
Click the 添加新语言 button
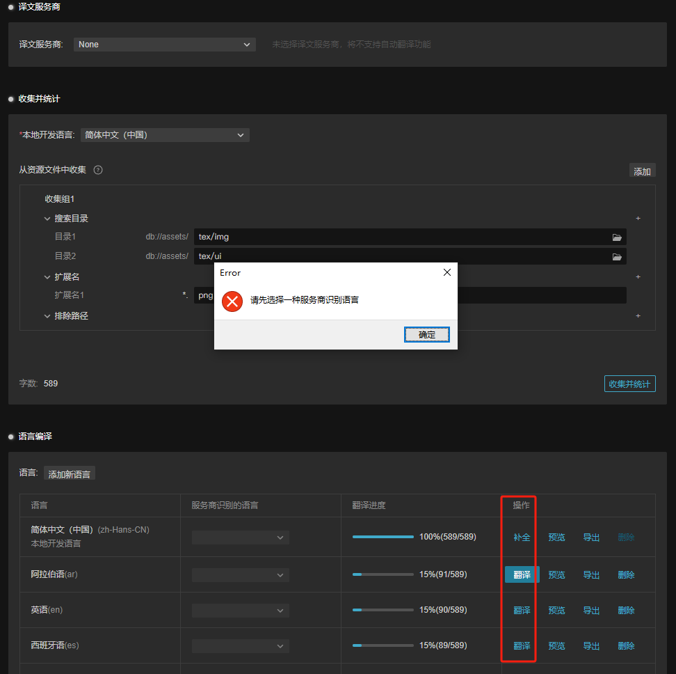click(69, 473)
